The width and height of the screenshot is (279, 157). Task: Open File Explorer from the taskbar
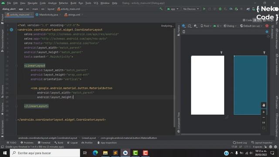105,153
